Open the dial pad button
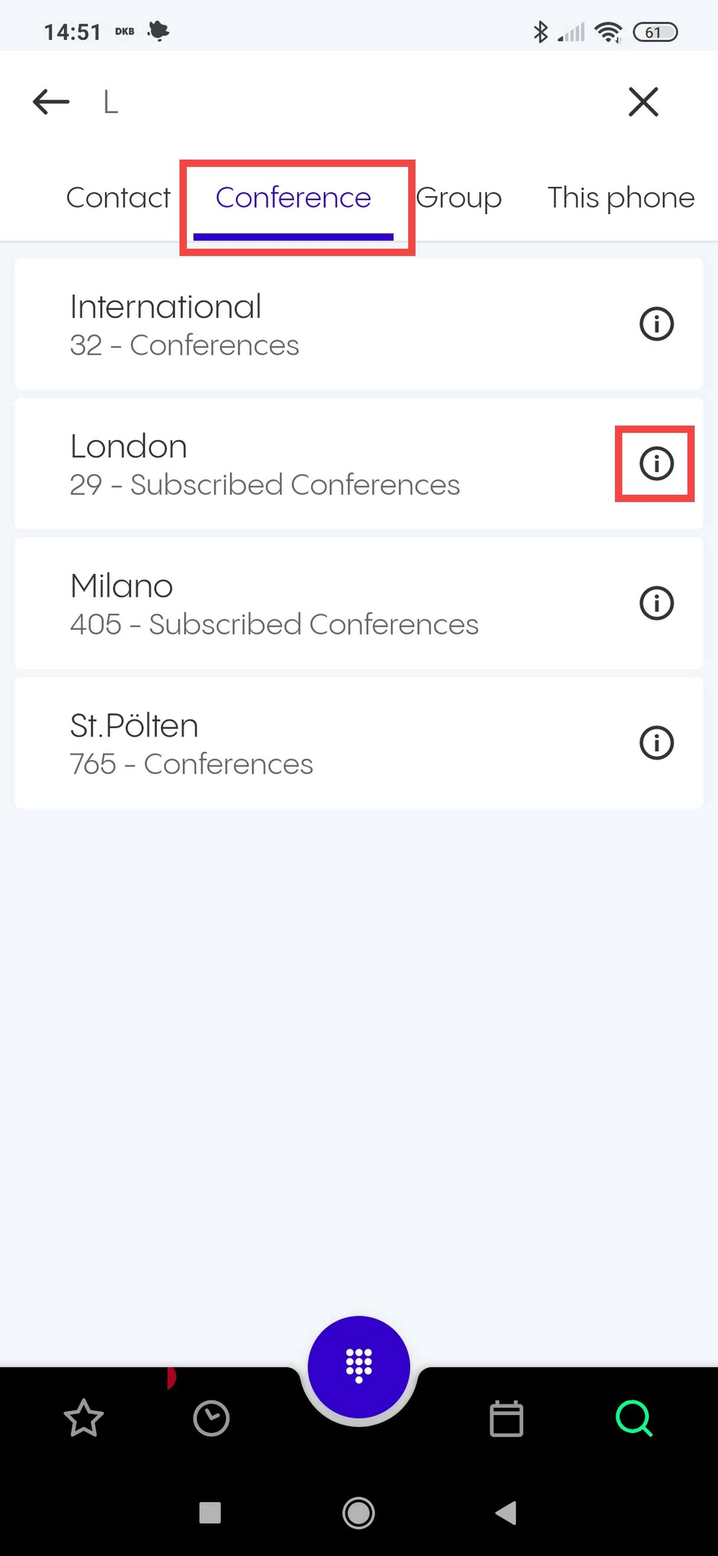Image resolution: width=718 pixels, height=1556 pixels. (x=359, y=1366)
